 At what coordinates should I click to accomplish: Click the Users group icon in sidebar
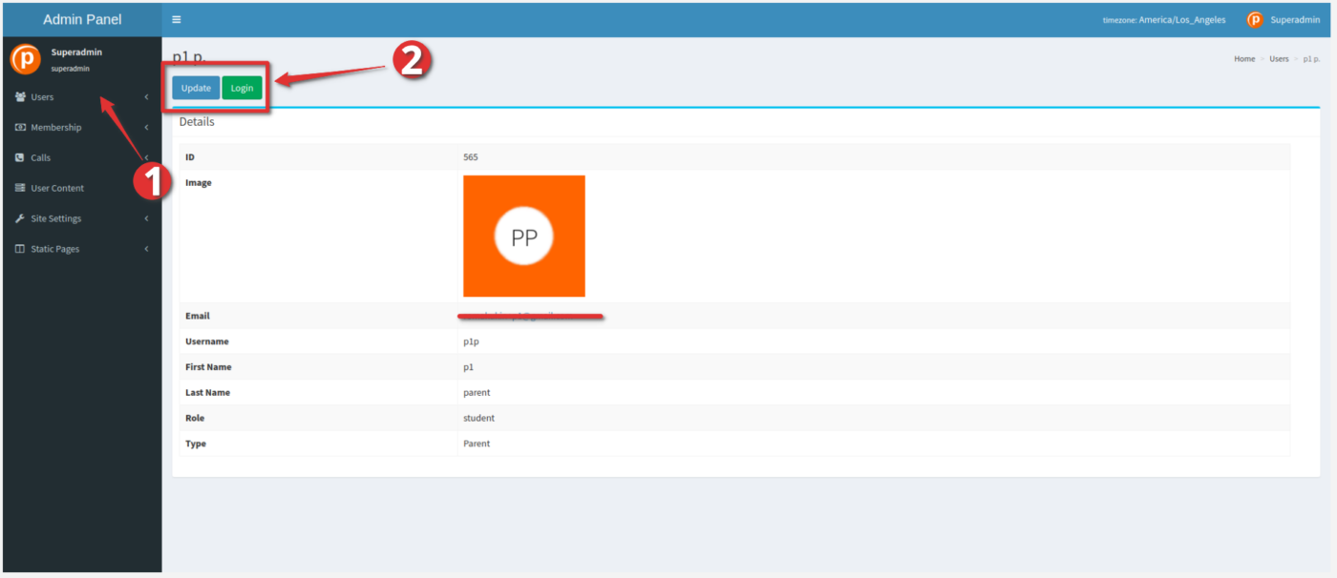(x=19, y=96)
